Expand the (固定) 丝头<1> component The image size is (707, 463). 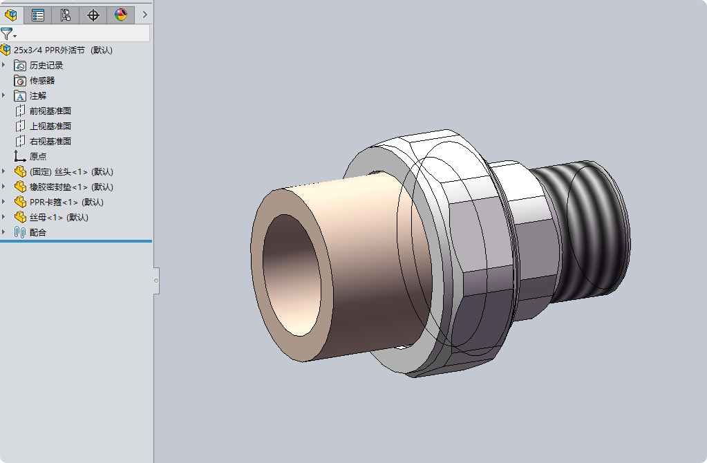(x=3, y=171)
